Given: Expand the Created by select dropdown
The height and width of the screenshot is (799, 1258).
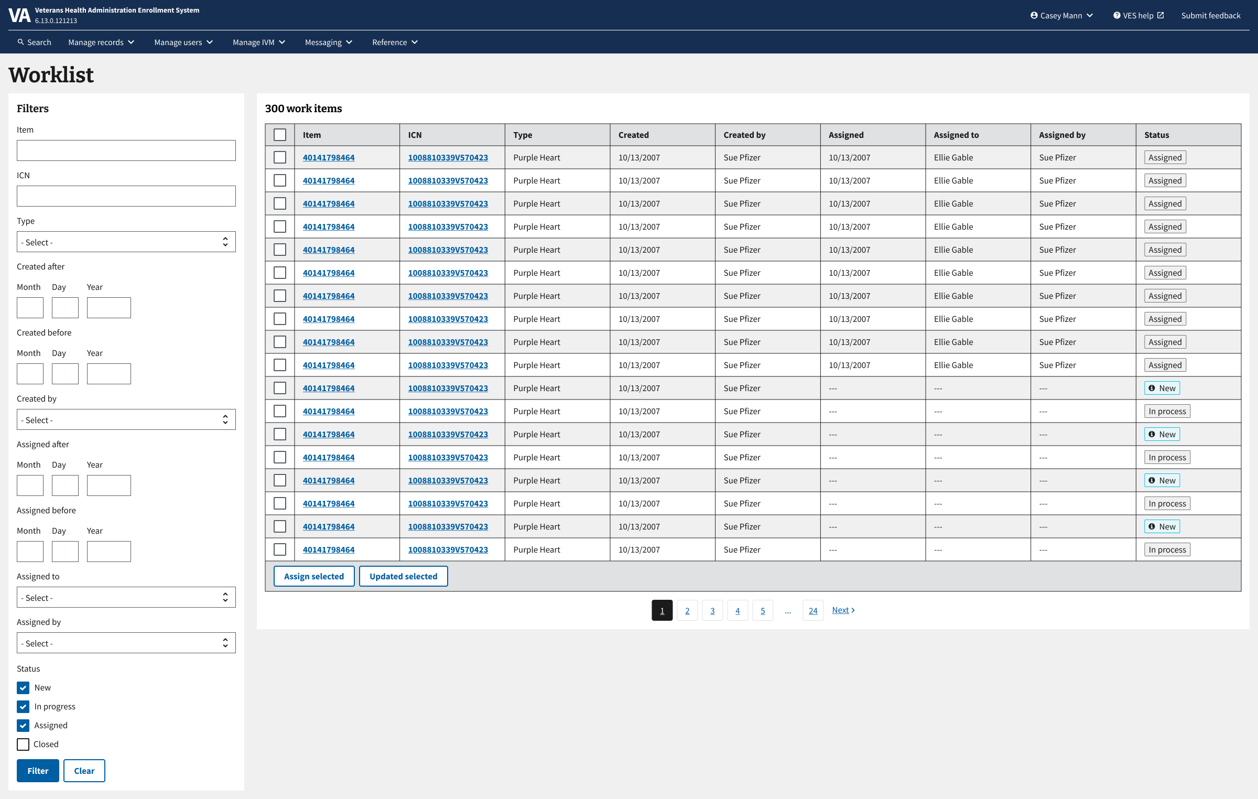Looking at the screenshot, I should (126, 420).
